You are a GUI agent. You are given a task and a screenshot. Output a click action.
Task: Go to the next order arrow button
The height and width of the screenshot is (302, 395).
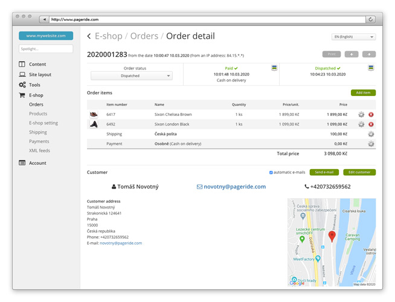[x=368, y=54]
